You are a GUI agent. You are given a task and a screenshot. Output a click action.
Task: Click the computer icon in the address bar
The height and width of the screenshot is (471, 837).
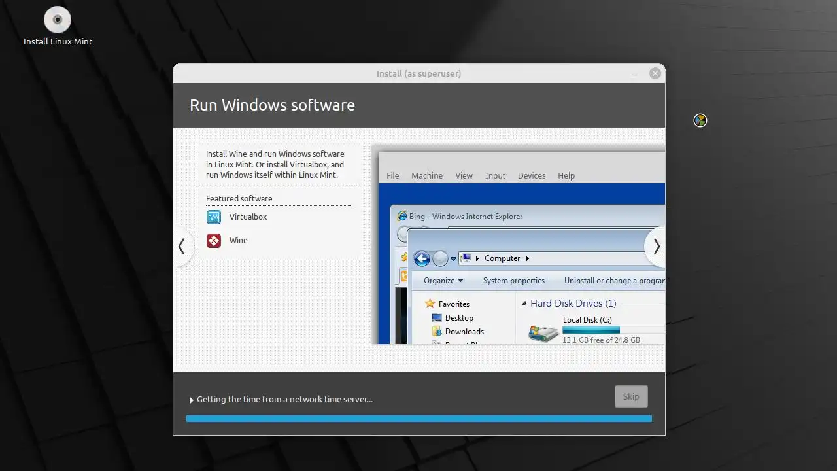(466, 258)
